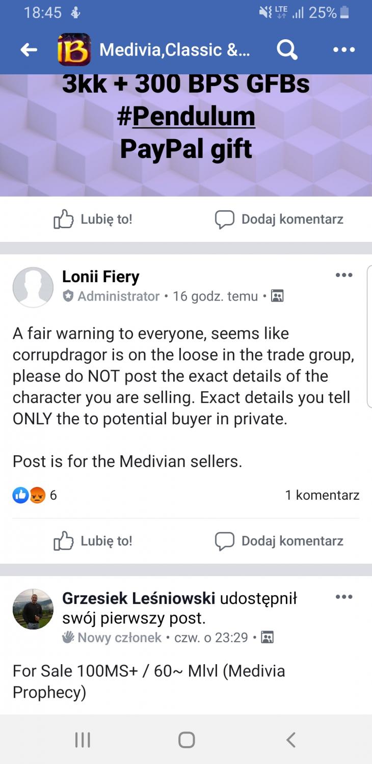Toggle Lubię to! on Lonii's warning post

coord(93,541)
